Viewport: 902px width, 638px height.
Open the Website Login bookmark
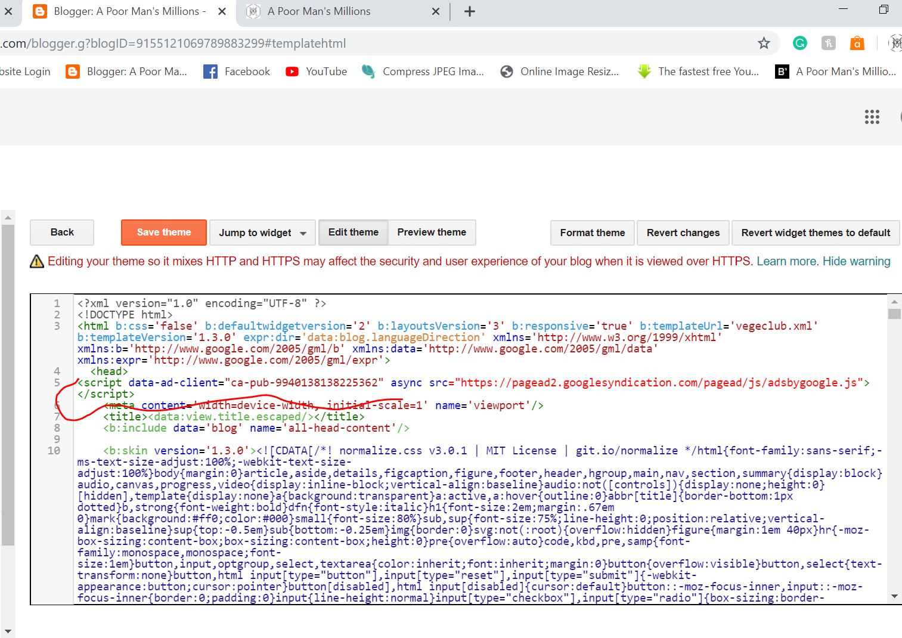pyautogui.click(x=25, y=72)
